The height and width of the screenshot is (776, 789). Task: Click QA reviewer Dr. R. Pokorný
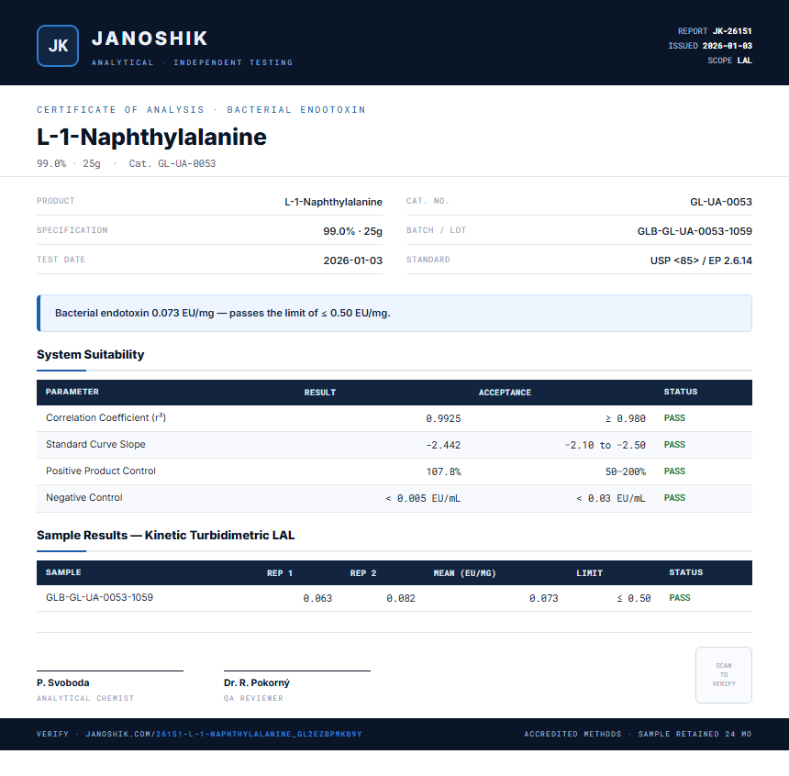coord(257,683)
